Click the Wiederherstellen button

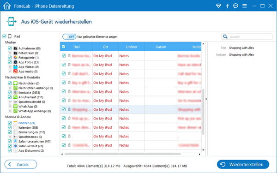(x=243, y=164)
